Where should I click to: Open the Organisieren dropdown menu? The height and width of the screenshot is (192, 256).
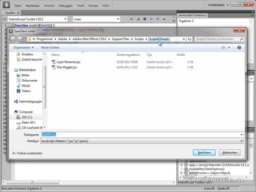click(23, 47)
